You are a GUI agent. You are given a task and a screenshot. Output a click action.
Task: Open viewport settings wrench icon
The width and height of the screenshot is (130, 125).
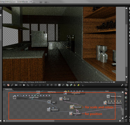pyautogui.click(x=122, y=85)
